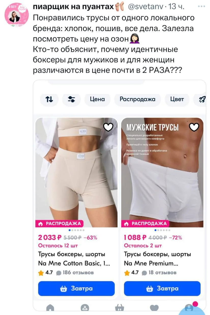Image resolution: width=210 pixels, height=315 pixels.
Task: Open men's white boxers product image
Action: tap(162, 172)
